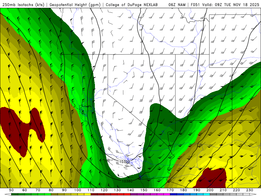Click the 160 value on the legend scale

pyautogui.click(x=157, y=190)
